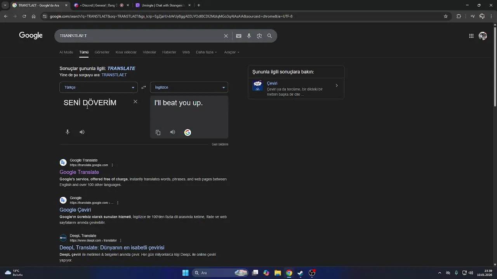
Task: Switch to the Umingle chat tab
Action: [162, 5]
